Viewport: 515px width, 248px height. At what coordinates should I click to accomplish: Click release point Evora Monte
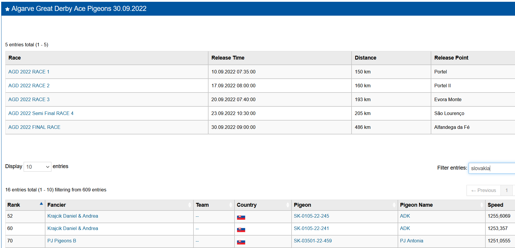pyautogui.click(x=448, y=99)
